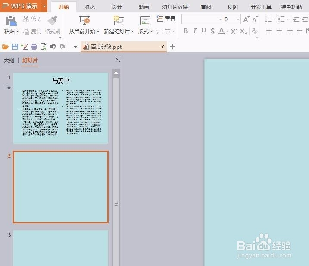Open bullet list style dropdown

(x=275, y=19)
